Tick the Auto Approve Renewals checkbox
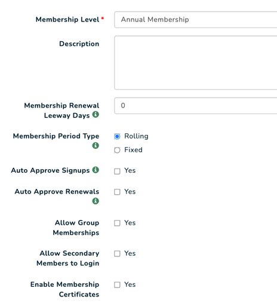This screenshot has width=277, height=303. click(117, 192)
